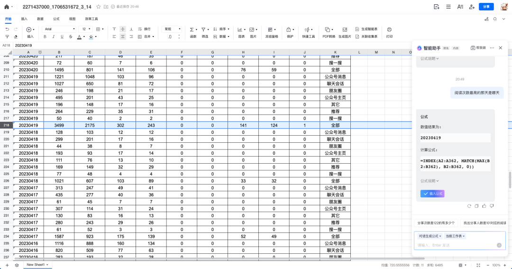Viewport: 512px width, 269px height.
Task: Click the 帮我做 button in assistant panel
Action: (478, 48)
